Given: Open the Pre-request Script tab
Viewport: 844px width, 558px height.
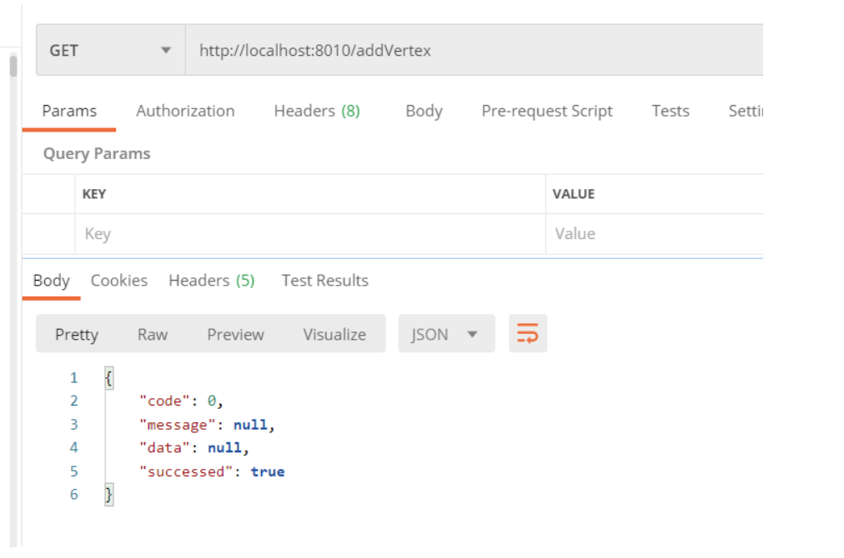Looking at the screenshot, I should click(x=547, y=111).
